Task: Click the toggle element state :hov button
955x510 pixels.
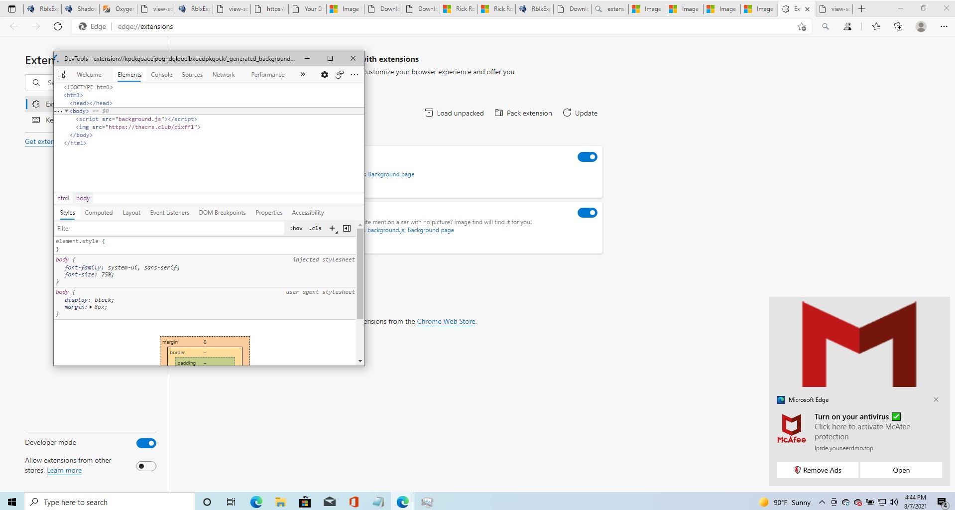Action: pyautogui.click(x=296, y=228)
